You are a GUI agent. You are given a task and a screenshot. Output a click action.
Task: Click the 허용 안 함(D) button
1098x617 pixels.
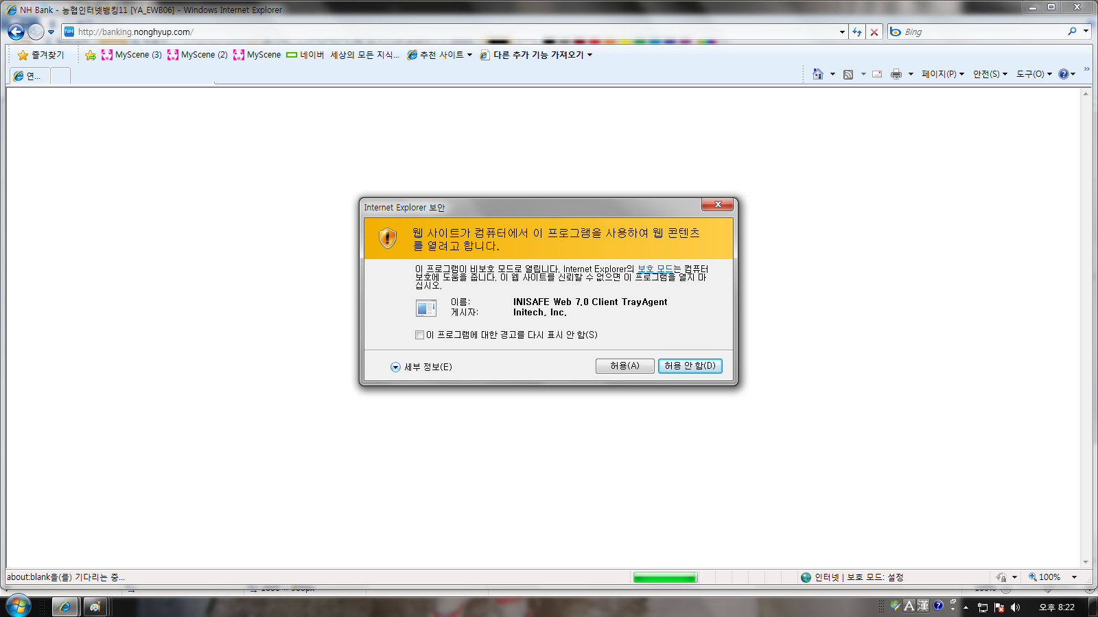click(x=690, y=366)
